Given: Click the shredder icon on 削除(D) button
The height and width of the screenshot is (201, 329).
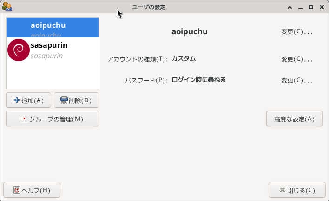Looking at the screenshot, I should [x=64, y=100].
